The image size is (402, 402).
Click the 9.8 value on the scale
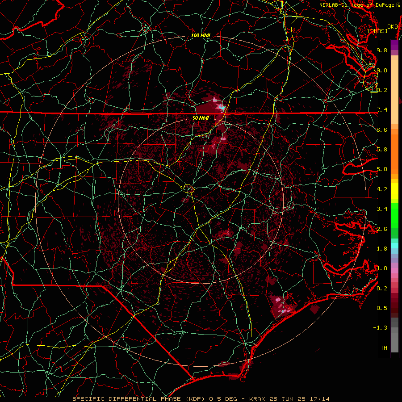click(x=382, y=50)
